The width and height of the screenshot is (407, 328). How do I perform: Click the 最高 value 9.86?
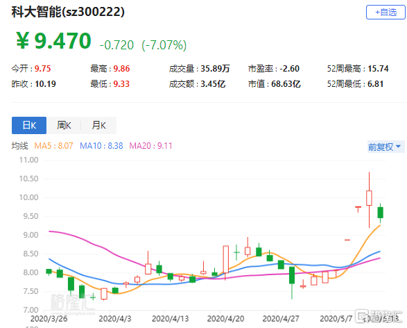121,69
